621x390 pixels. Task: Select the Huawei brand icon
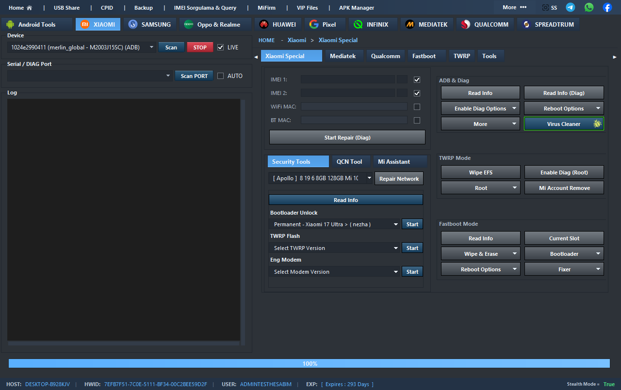coord(264,25)
